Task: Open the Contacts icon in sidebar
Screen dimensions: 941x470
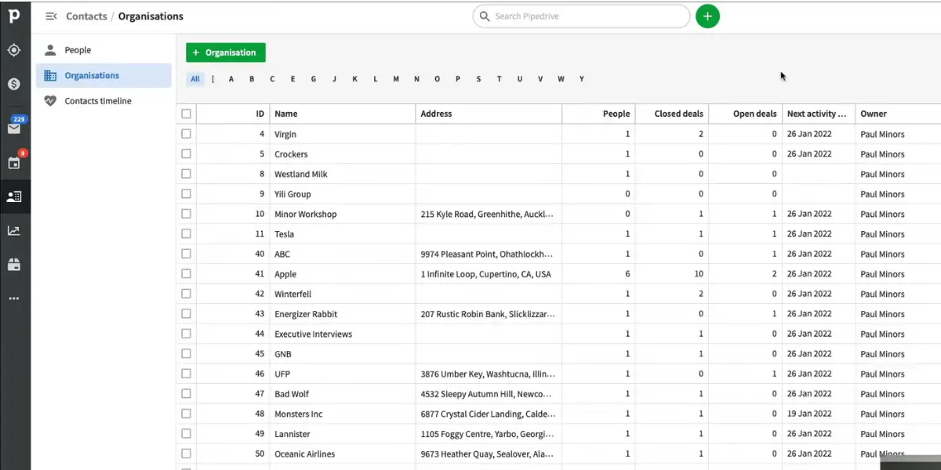Action: point(14,197)
